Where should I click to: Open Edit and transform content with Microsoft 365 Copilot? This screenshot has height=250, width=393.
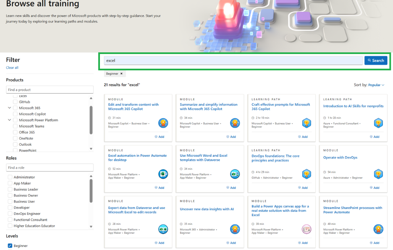(134, 107)
